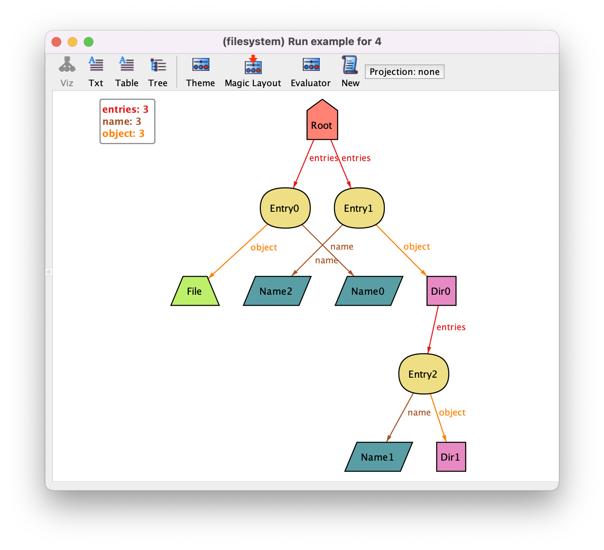Viewport: 604px width, 550px height.
Task: Click the Name1 node
Action: tap(379, 457)
